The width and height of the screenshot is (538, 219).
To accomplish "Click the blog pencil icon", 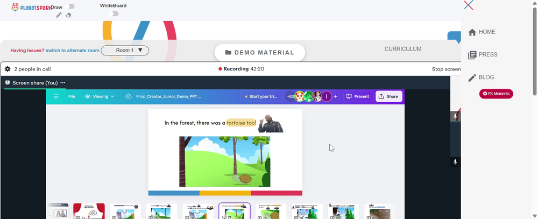I will 472,78.
